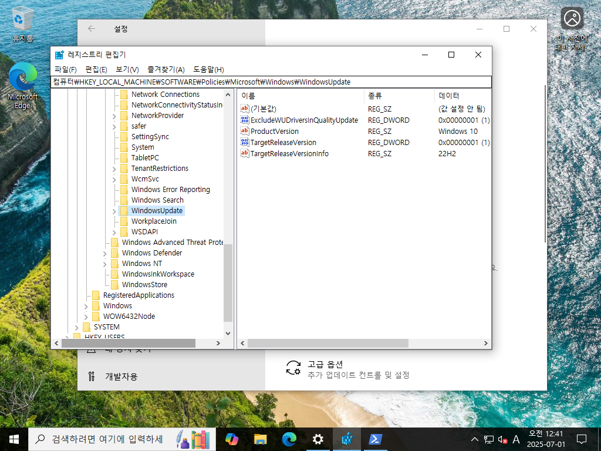Click the wallpaper photo info icon
This screenshot has height=451, width=601.
[x=572, y=18]
